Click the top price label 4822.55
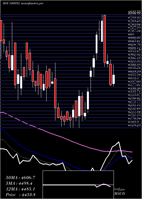This screenshot has height=199, width=142. 134,11
